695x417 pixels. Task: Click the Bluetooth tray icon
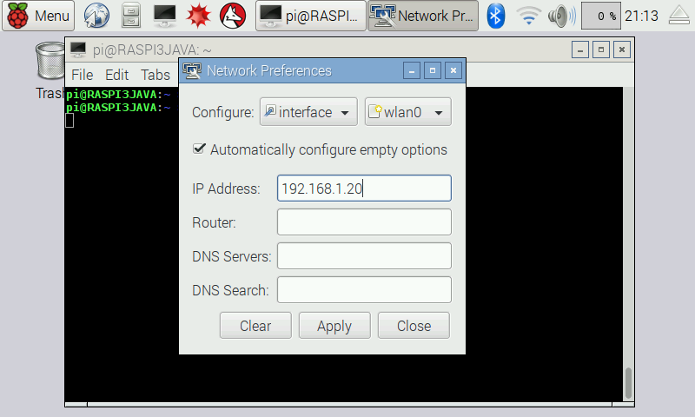496,16
